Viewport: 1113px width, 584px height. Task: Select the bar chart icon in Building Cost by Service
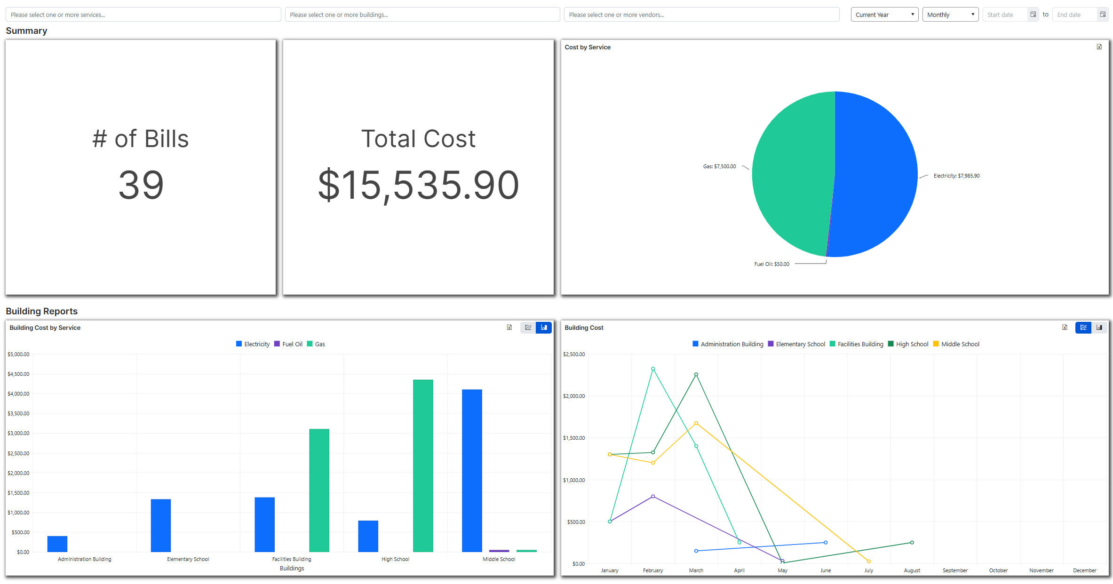coord(544,327)
